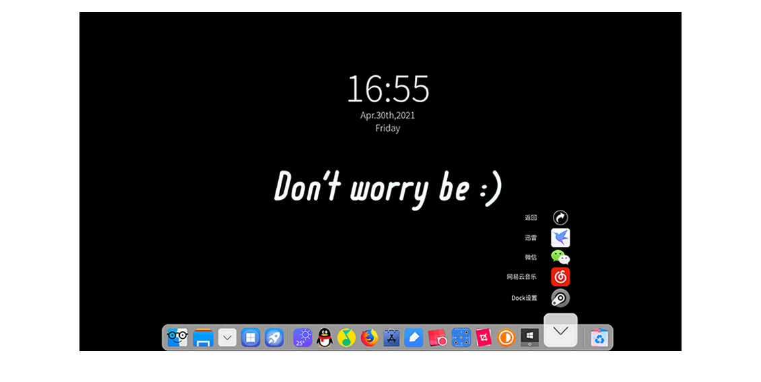Click the 16:55 clock display
This screenshot has width=761, height=382.
389,89
